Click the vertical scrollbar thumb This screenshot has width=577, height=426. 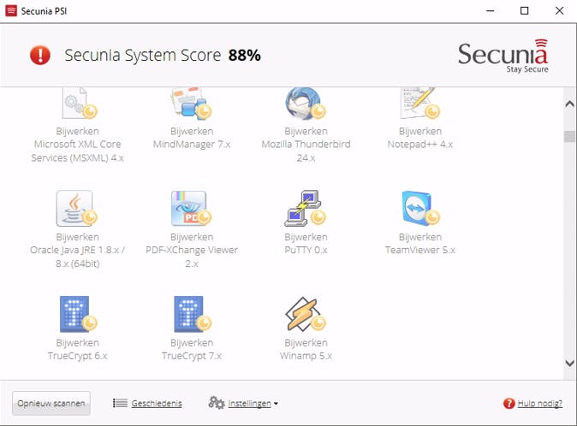569,136
